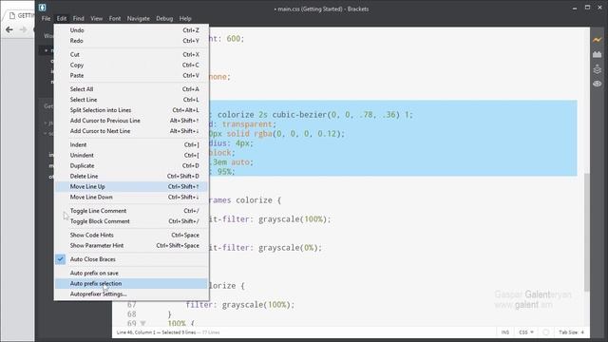This screenshot has height=342, width=608.
Task: Click Delete Line in the Edit menu
Action: click(x=131, y=176)
